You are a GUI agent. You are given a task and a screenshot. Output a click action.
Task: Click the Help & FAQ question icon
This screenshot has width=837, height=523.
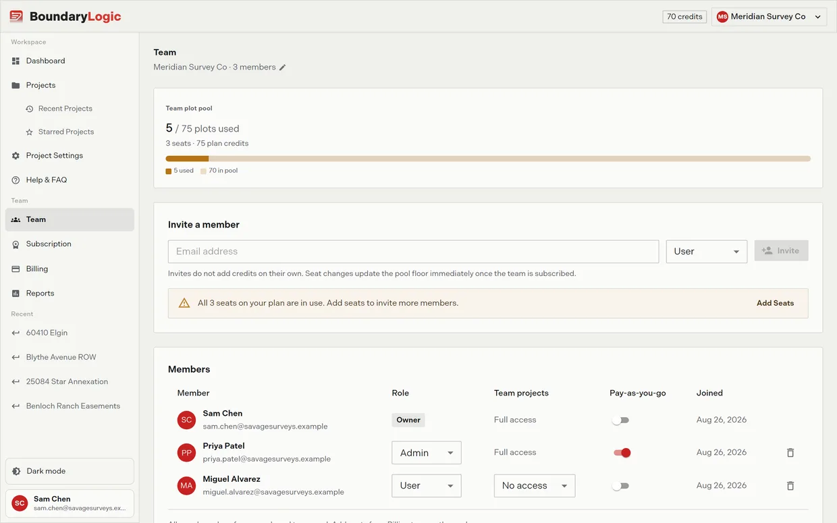(x=16, y=180)
